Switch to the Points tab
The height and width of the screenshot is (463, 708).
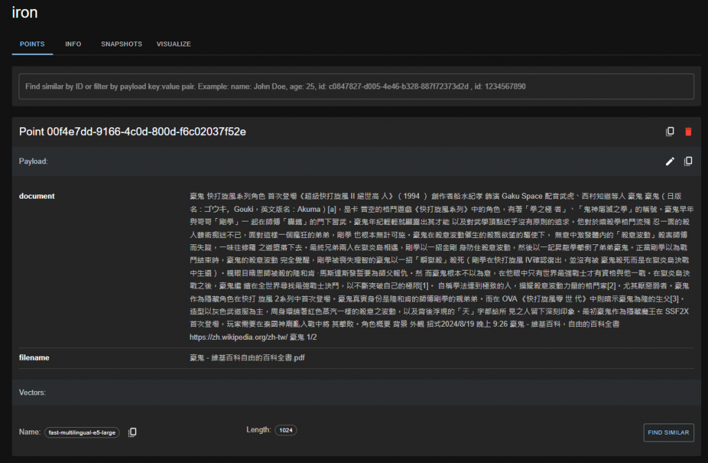click(x=32, y=44)
